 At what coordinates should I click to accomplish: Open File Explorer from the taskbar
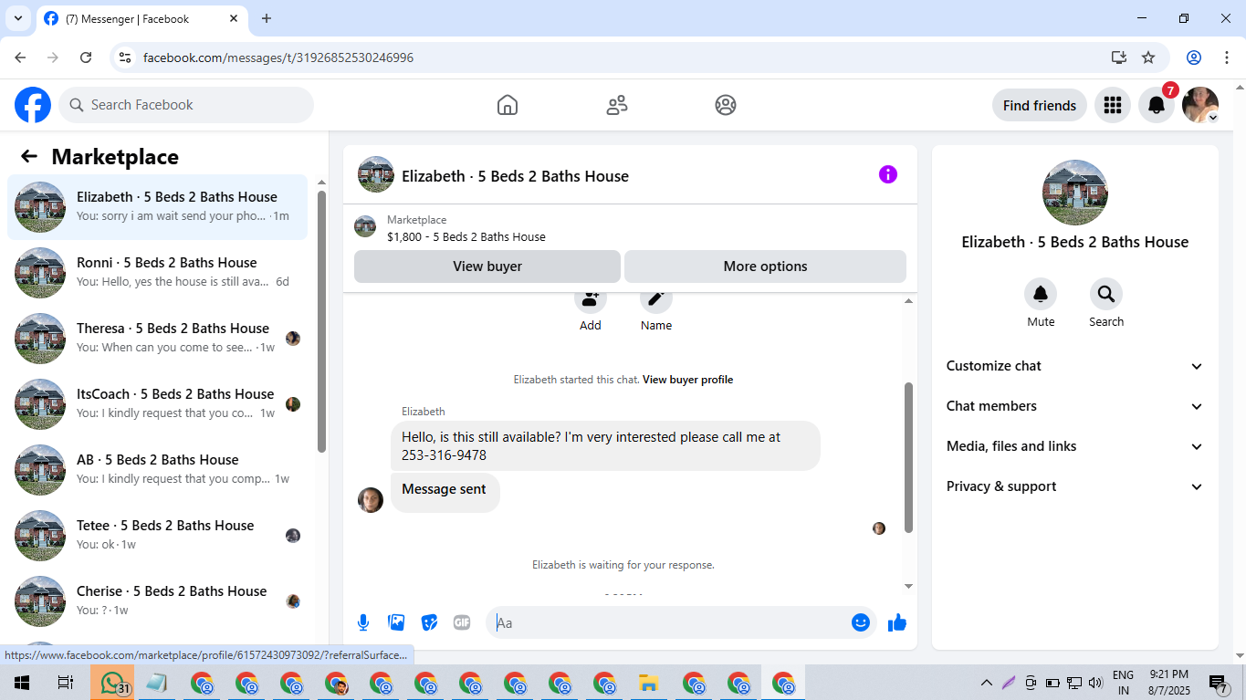[648, 683]
